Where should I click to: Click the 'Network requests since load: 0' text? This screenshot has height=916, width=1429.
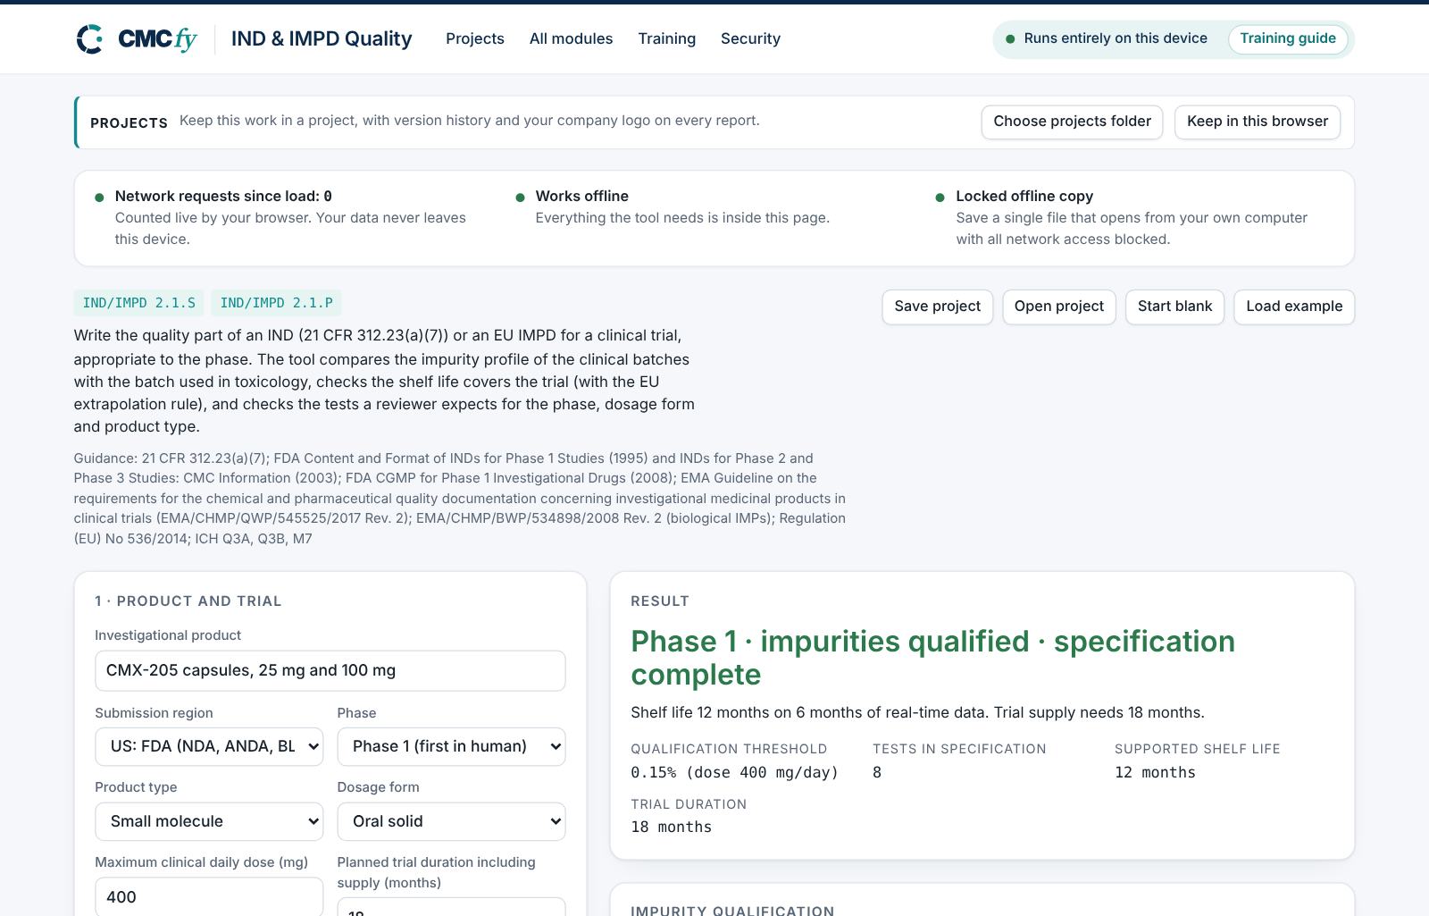coord(223,196)
